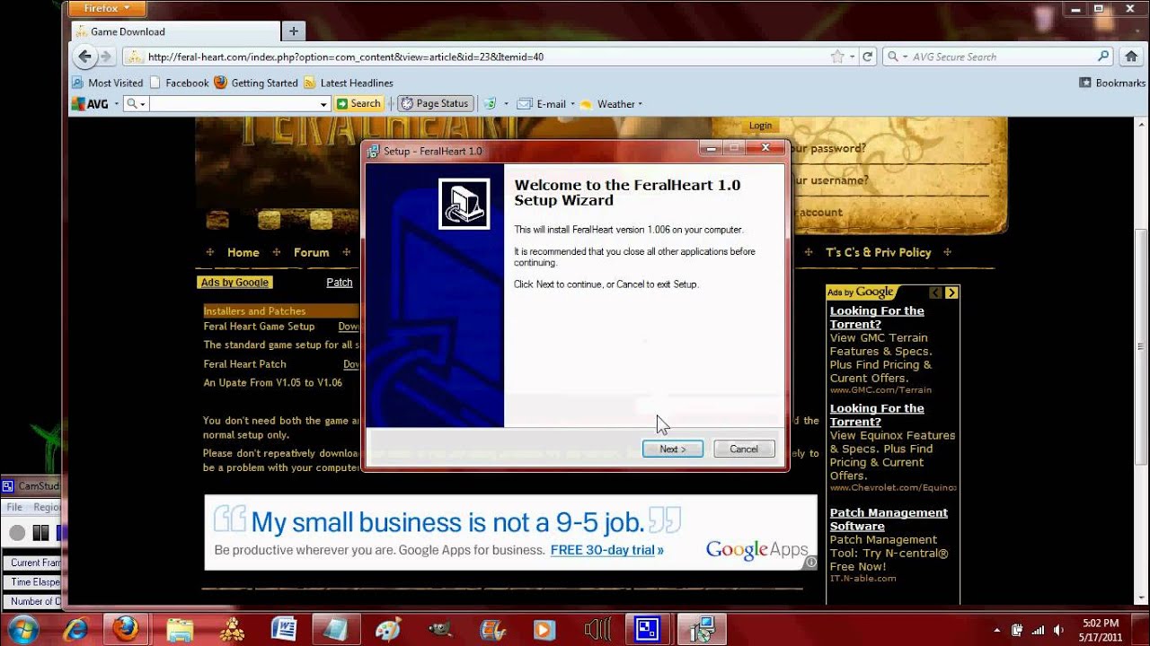Cancel the FeralHeart setup wizard
This screenshot has height=646, width=1150.
(744, 449)
